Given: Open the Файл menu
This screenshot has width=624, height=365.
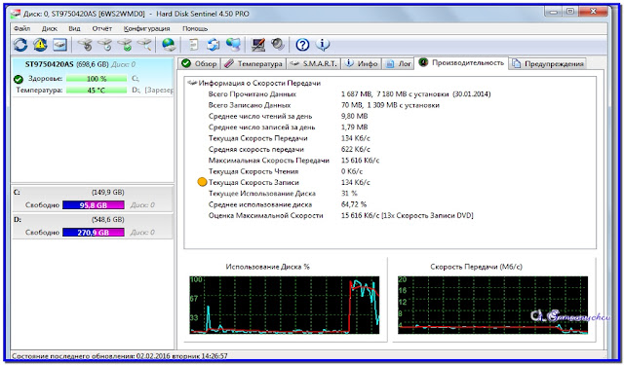Looking at the screenshot, I should pyautogui.click(x=21, y=28).
